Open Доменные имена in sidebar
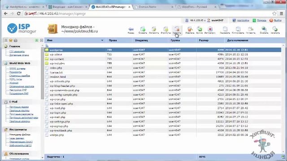The height and width of the screenshot is (161, 287). coord(19,55)
